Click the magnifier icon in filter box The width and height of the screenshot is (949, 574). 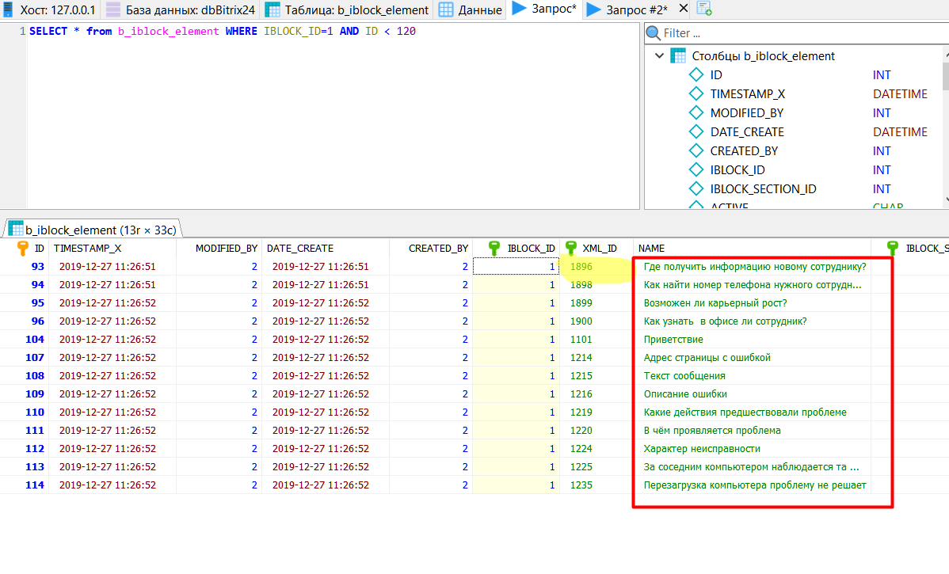[653, 32]
